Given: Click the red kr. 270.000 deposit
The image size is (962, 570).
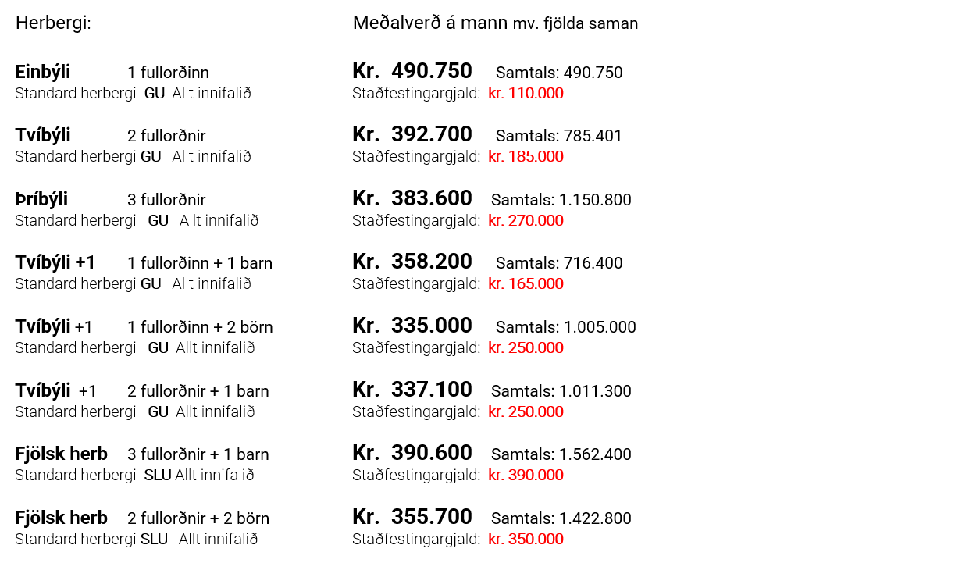Looking at the screenshot, I should [x=526, y=220].
